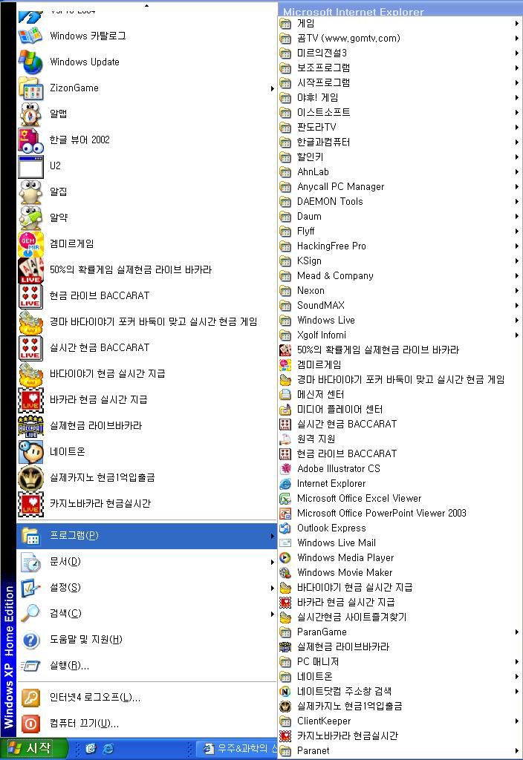Open the Daum folder entry
Viewport: 523px width, 760px height.
point(400,217)
